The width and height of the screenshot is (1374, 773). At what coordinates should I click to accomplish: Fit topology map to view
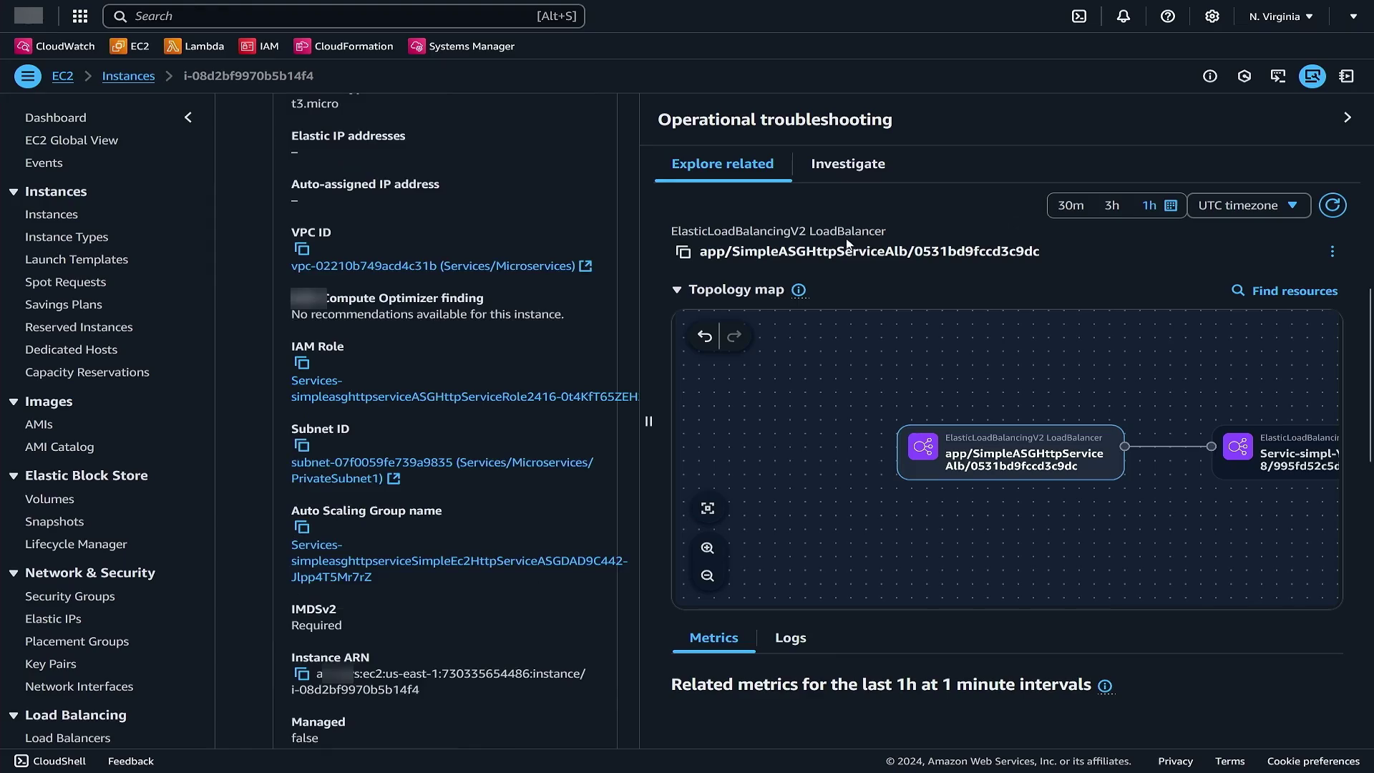(708, 508)
